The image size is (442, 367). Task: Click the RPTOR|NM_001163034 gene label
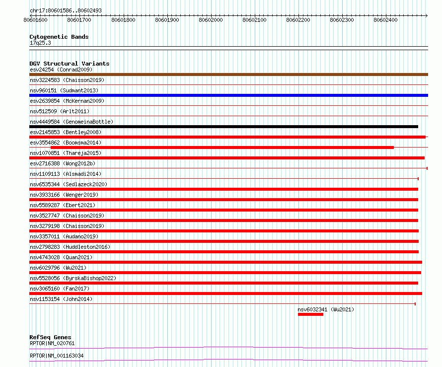[x=57, y=356]
